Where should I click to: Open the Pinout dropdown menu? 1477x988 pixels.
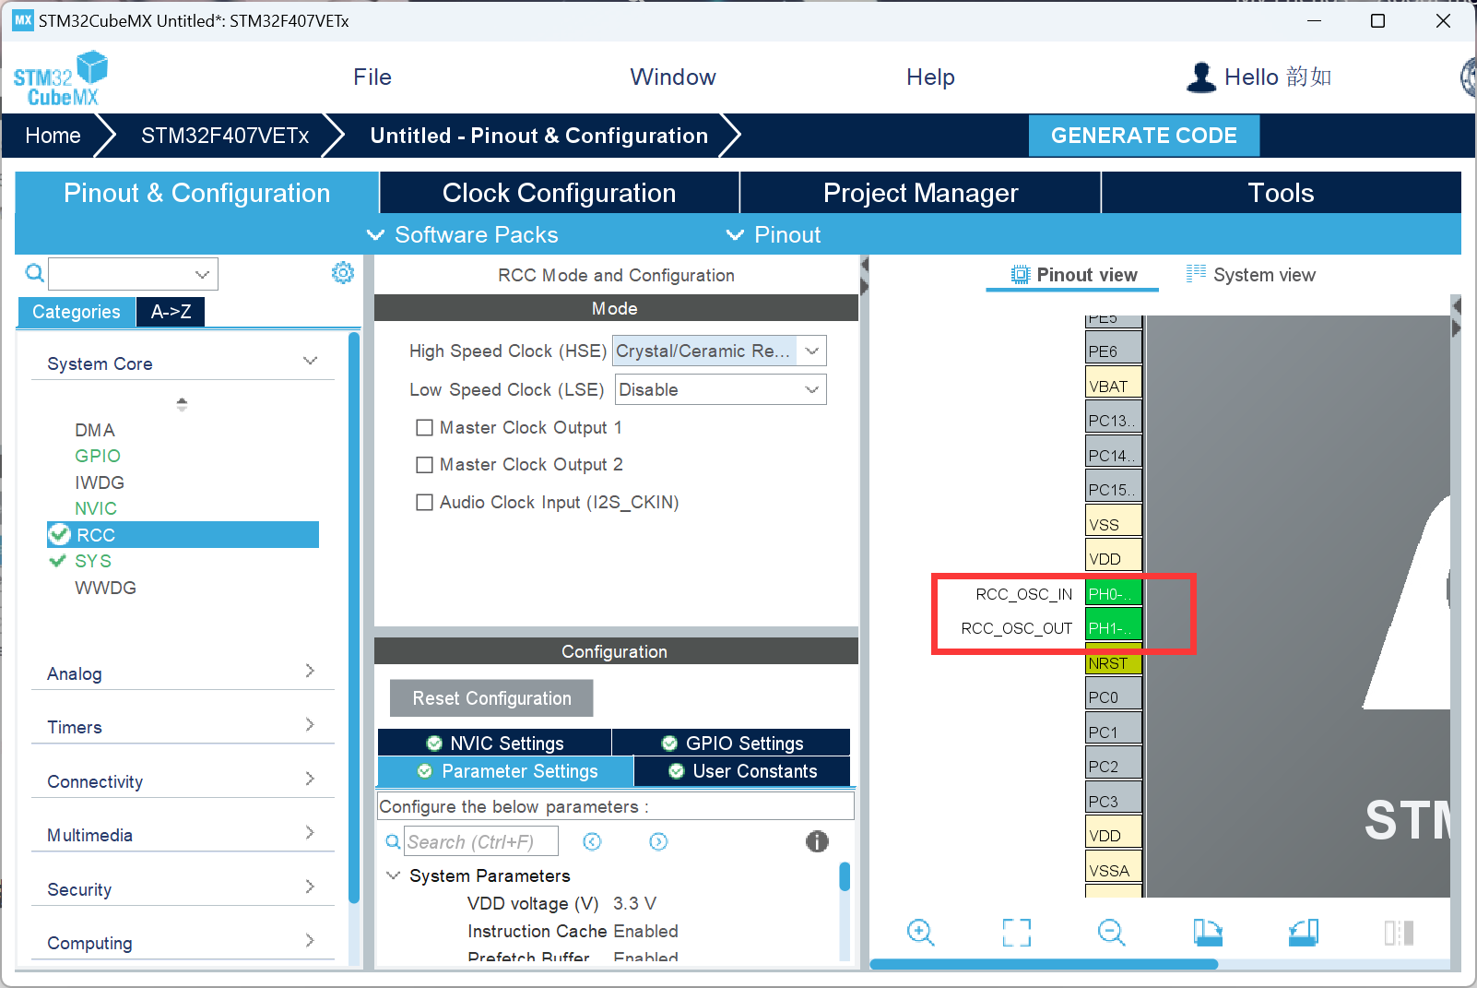(x=774, y=234)
